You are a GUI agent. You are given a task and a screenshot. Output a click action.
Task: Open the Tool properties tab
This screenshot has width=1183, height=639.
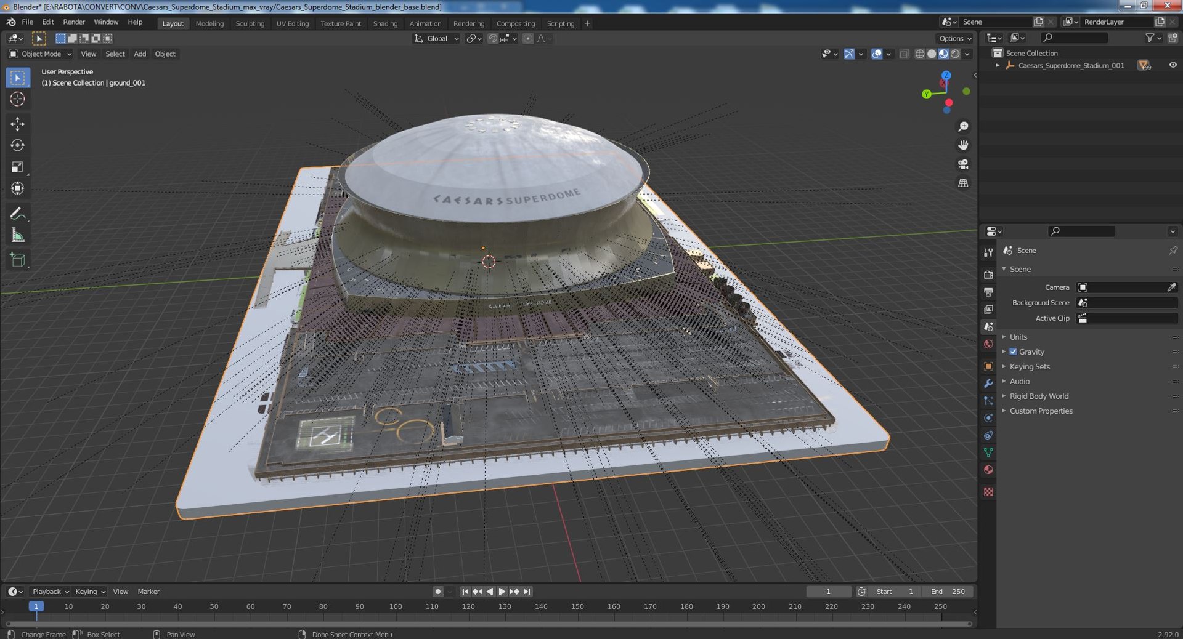coord(988,253)
